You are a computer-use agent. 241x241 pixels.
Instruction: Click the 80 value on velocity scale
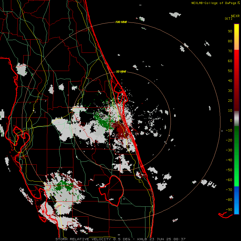(x=230, y=41)
